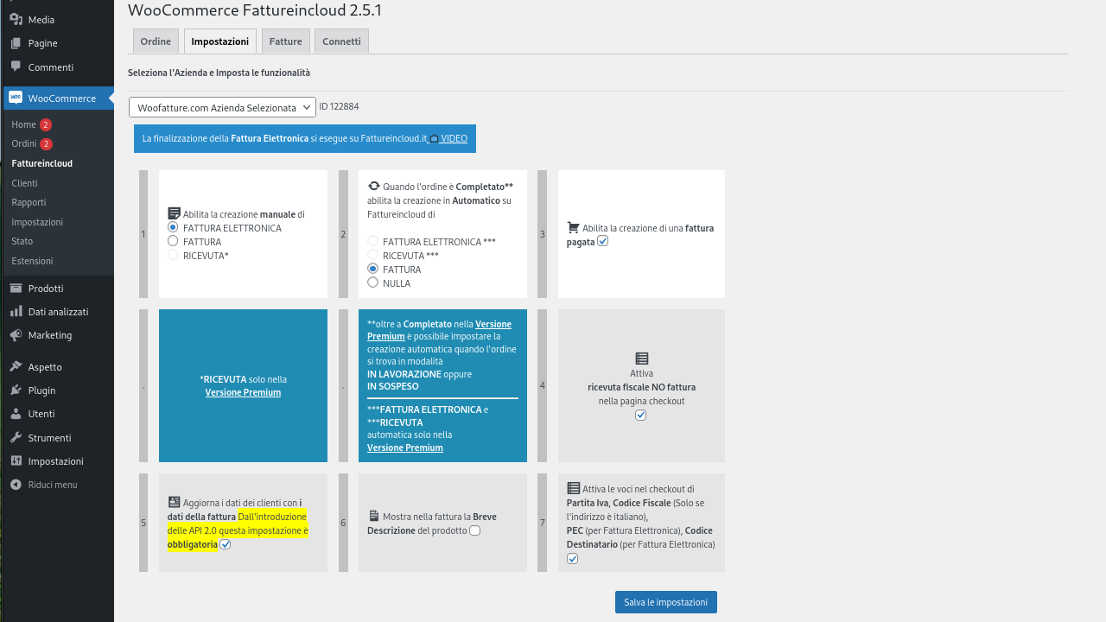
Task: Click the Dati analizzati chart icon
Action: tap(16, 312)
